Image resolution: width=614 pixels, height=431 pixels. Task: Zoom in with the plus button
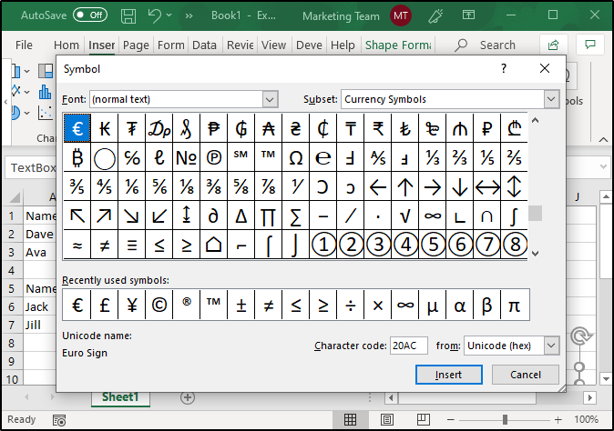[x=558, y=420]
